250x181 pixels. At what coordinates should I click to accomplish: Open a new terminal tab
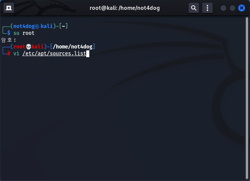9,8
